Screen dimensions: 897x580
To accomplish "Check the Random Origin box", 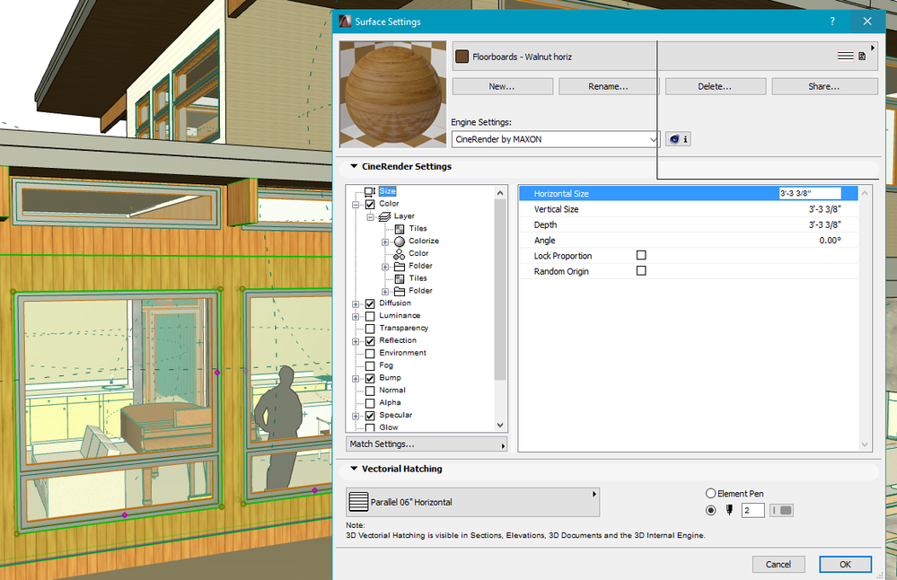I will pyautogui.click(x=641, y=270).
